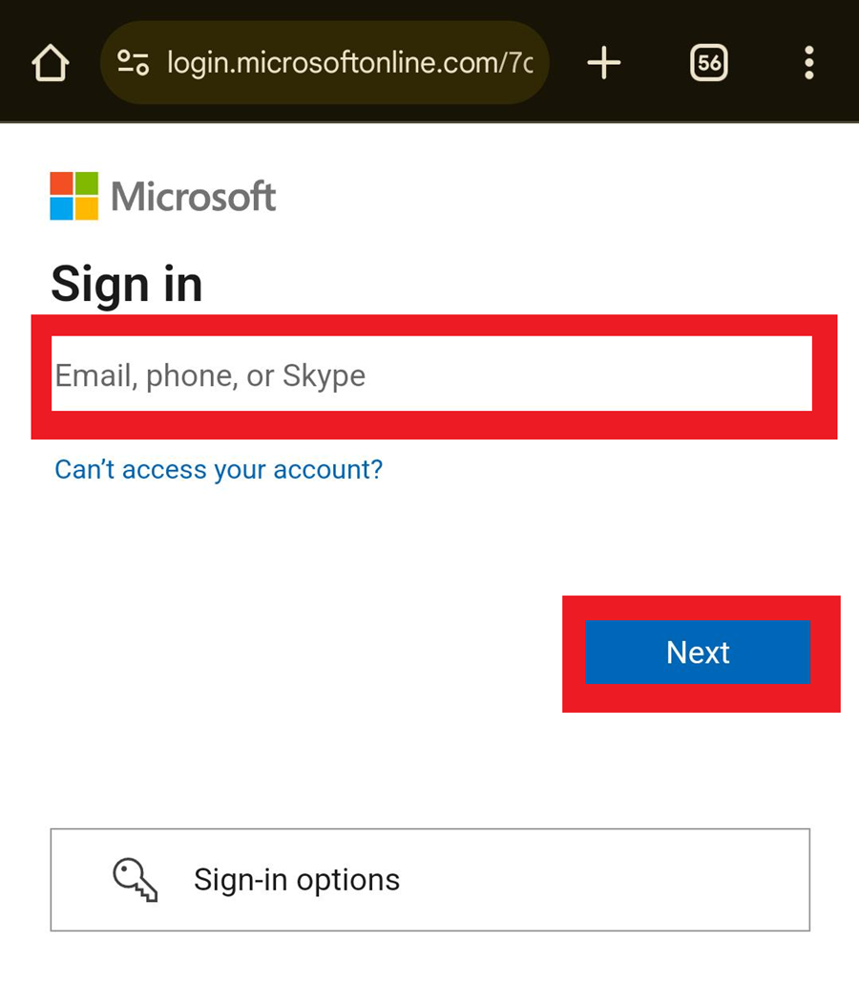Open site information icon in address bar
Image resolution: width=859 pixels, height=985 pixels.
pyautogui.click(x=133, y=64)
